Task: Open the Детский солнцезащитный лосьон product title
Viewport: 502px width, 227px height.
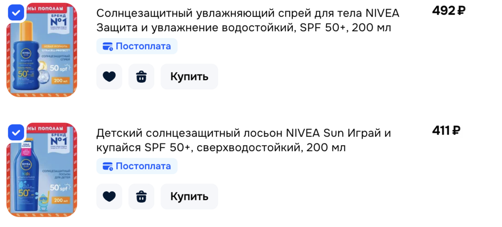Action: [x=244, y=140]
